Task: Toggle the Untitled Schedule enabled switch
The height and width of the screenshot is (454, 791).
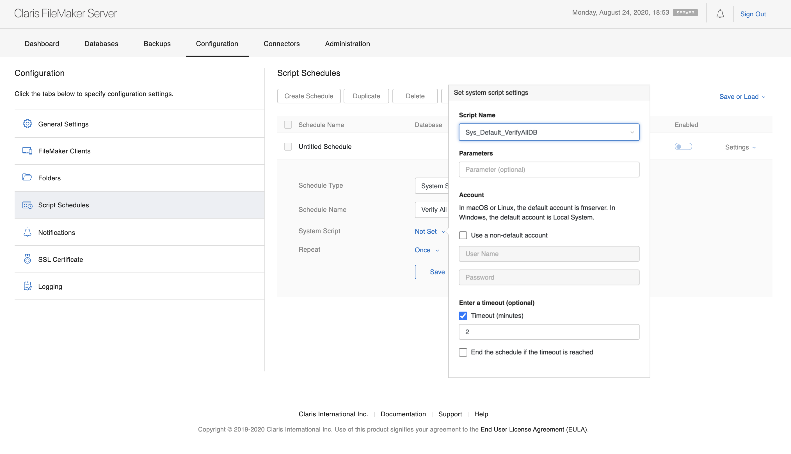Action: coord(683,147)
